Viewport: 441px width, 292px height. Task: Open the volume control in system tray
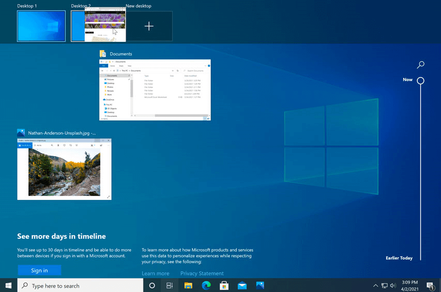(x=393, y=285)
